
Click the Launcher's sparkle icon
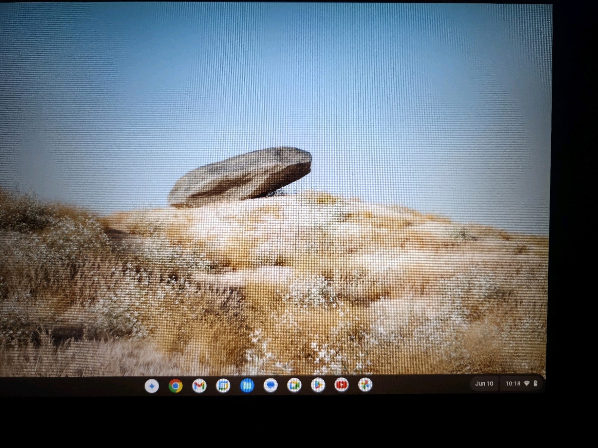click(x=151, y=385)
